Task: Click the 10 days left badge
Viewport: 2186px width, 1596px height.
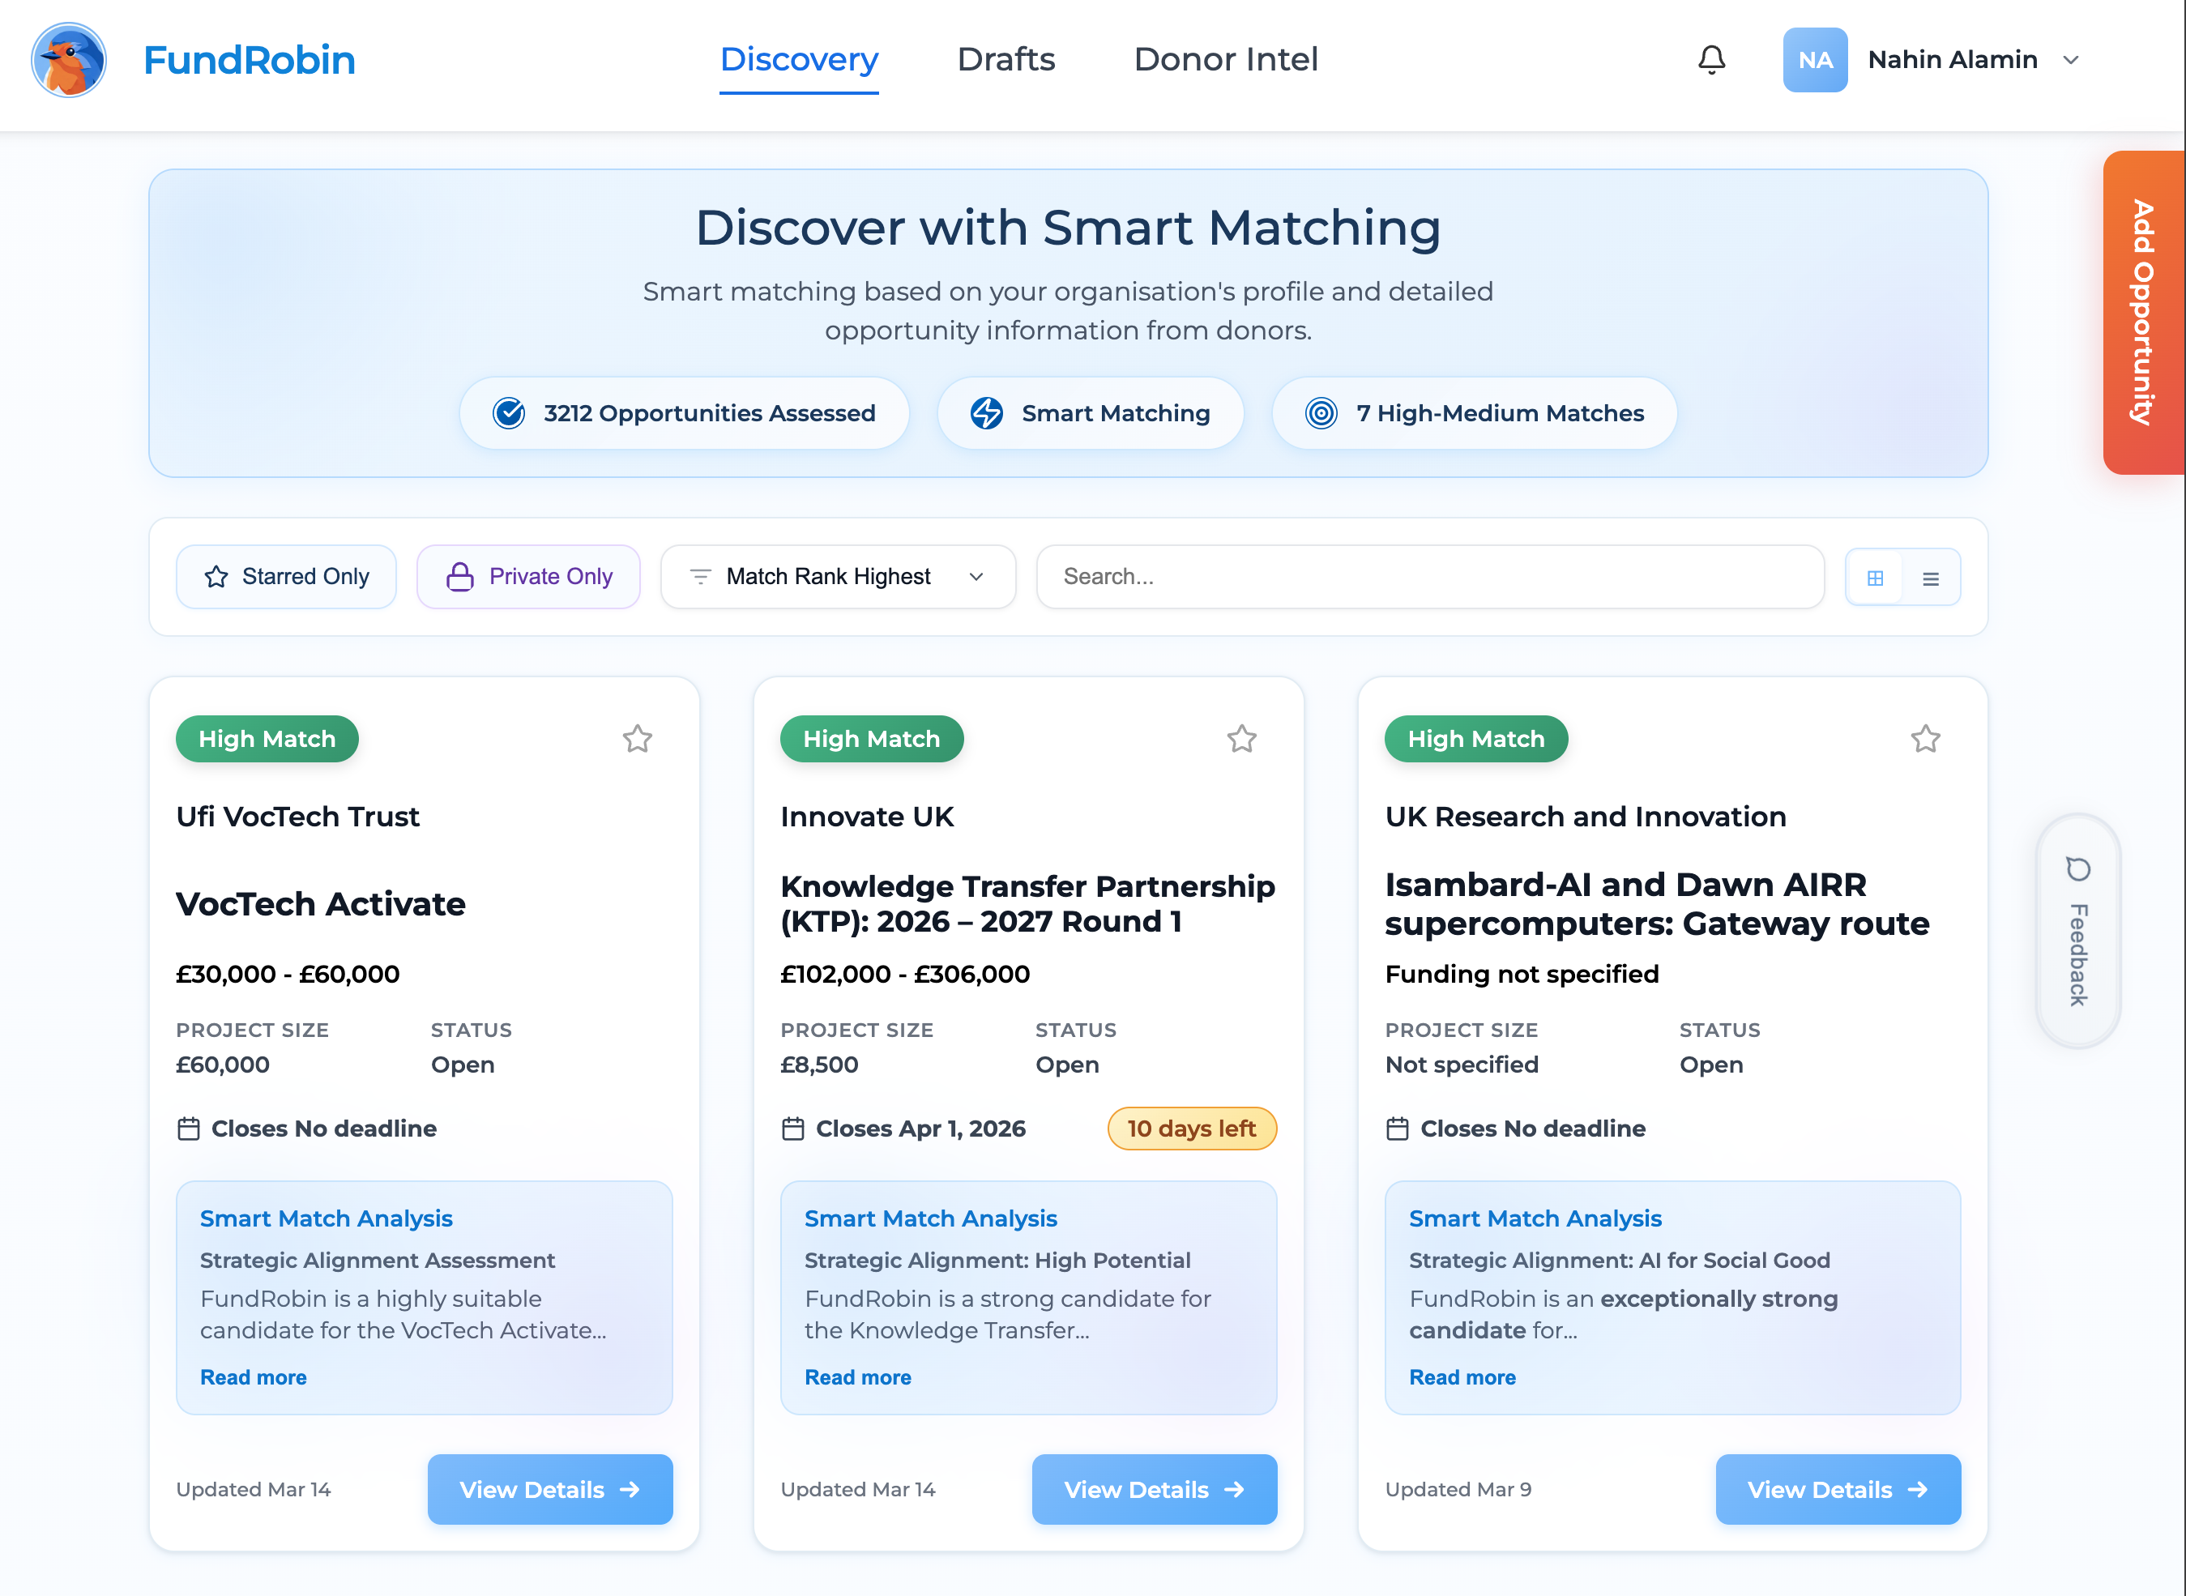Action: tap(1191, 1129)
